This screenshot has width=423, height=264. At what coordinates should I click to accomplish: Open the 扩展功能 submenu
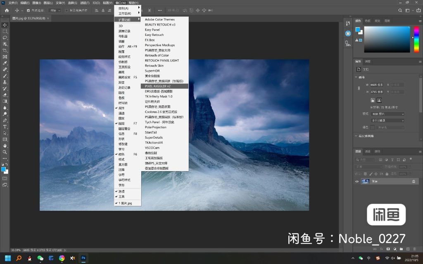(128, 20)
